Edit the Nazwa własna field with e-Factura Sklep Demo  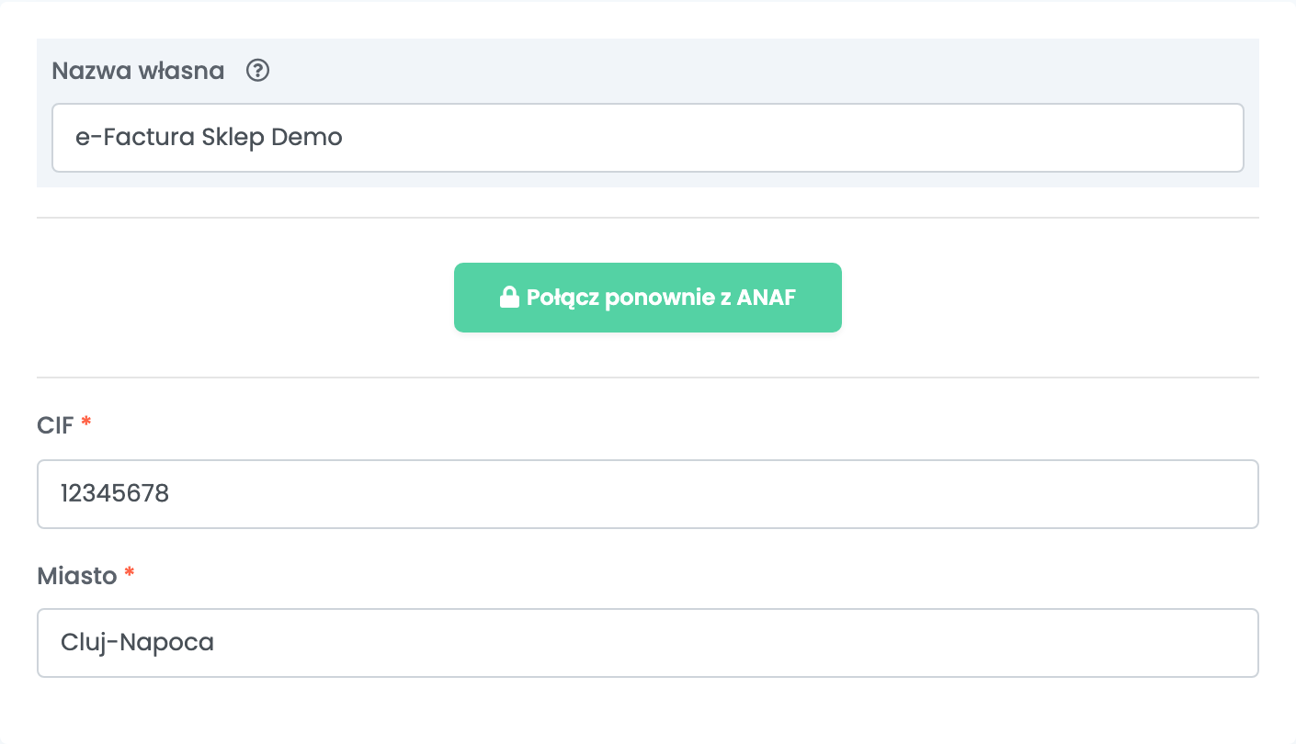[648, 138]
